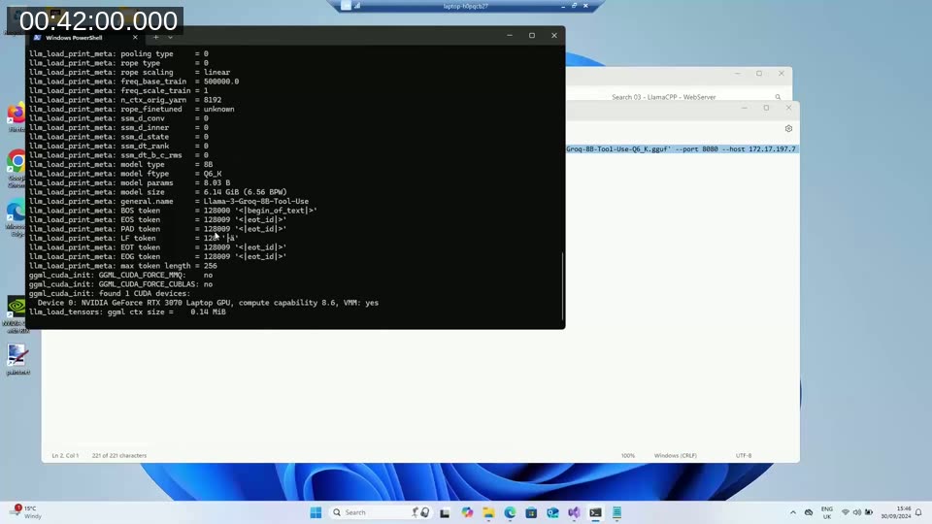Image resolution: width=932 pixels, height=524 pixels.
Task: Click the llm_load_tensors ggml ctx size line
Action: coord(127,311)
